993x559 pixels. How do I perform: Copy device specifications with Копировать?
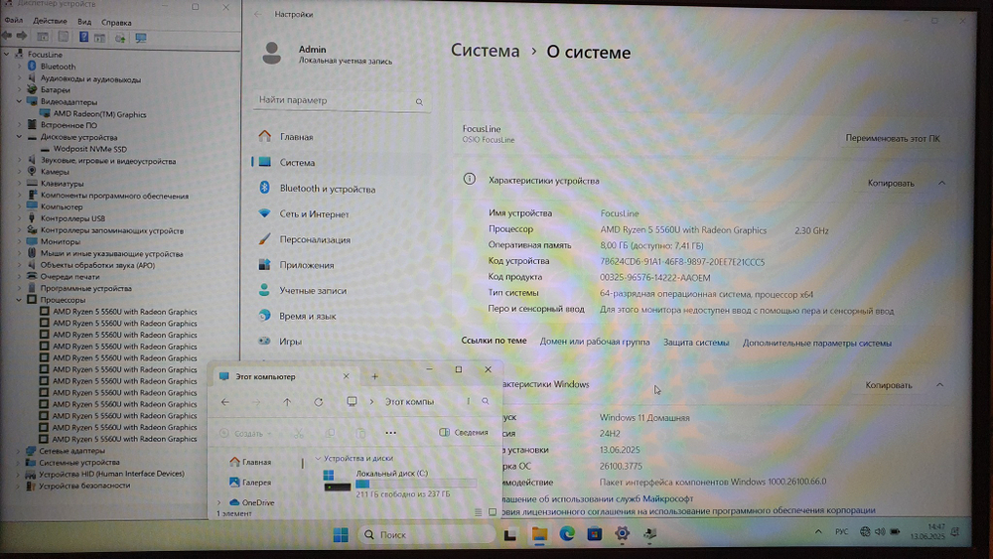[891, 184]
